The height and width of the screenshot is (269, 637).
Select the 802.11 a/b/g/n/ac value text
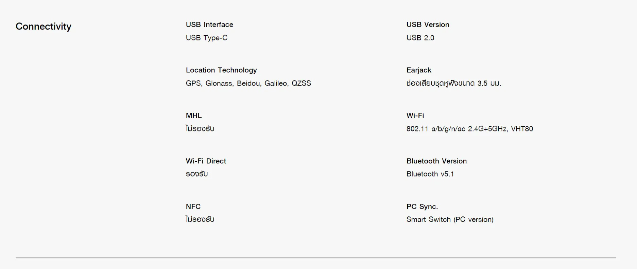(x=469, y=129)
